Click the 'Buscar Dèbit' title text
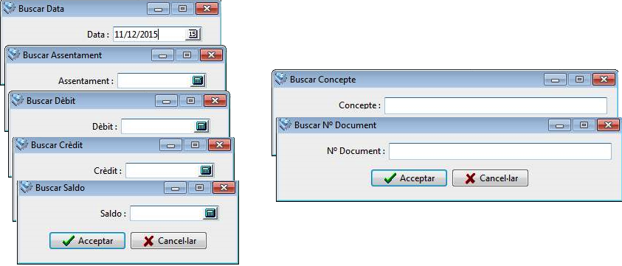Viewport: 622px width, 266px height. point(51,101)
